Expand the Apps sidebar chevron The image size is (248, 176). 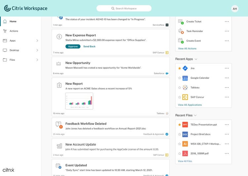tap(37, 41)
